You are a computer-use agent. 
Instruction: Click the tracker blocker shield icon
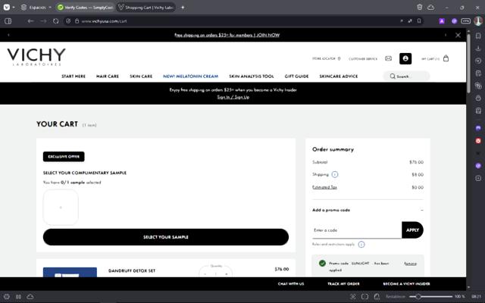point(68,21)
